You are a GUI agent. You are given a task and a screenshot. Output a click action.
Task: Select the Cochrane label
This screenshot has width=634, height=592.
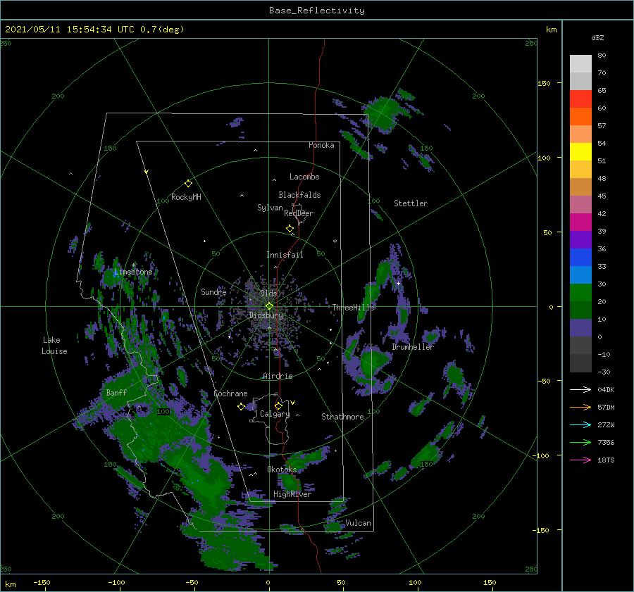point(230,393)
